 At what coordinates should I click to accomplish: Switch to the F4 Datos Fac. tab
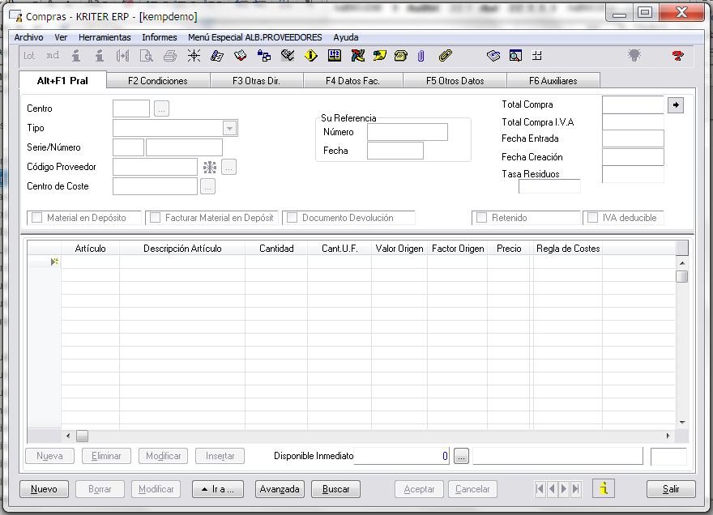352,81
